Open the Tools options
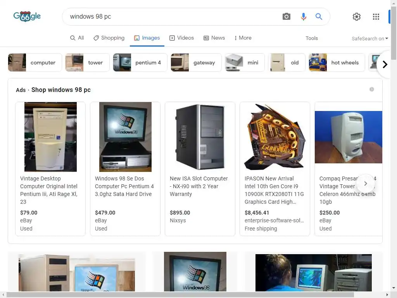Image resolution: width=397 pixels, height=298 pixels. [311, 38]
